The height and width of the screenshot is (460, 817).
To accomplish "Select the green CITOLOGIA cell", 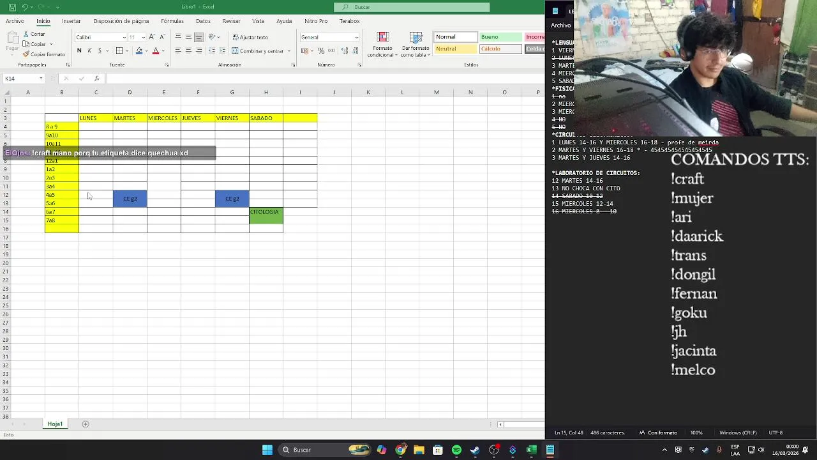I will (x=266, y=216).
